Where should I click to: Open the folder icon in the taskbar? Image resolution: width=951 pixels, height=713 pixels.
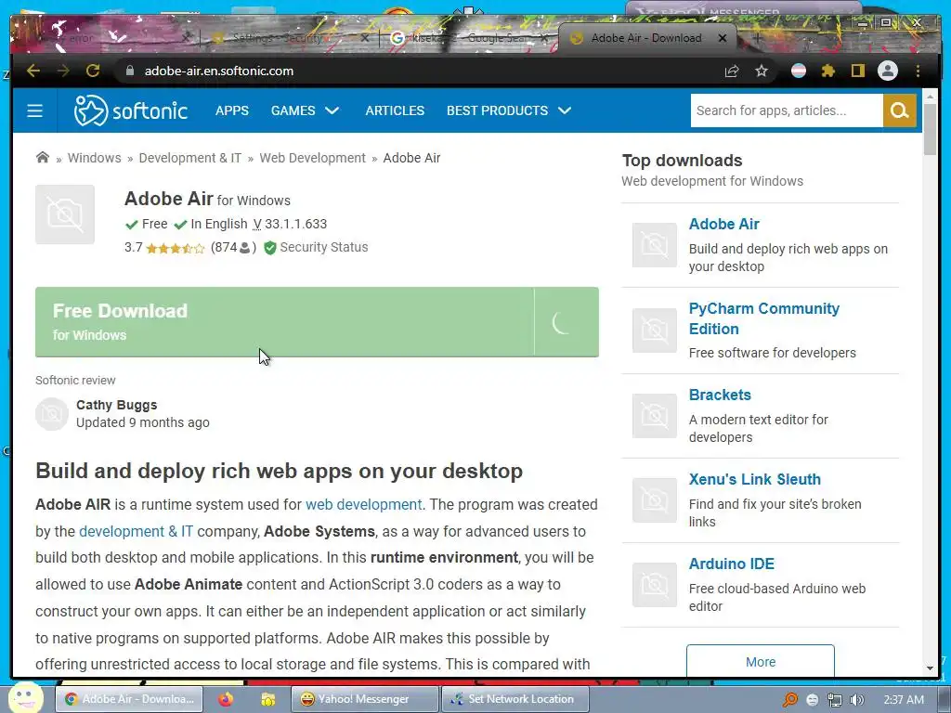click(x=268, y=699)
